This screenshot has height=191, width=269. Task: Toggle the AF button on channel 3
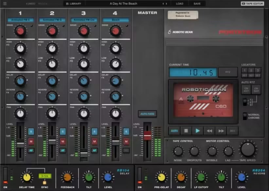(x=95, y=150)
